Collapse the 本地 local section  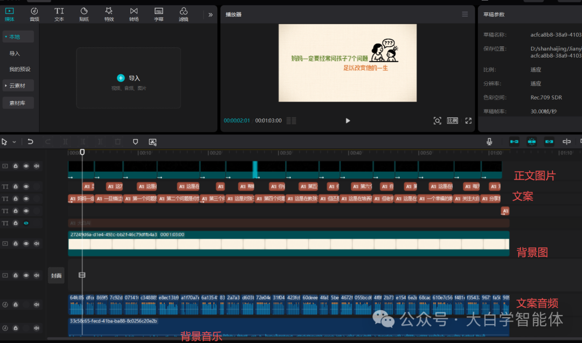[x=18, y=37]
